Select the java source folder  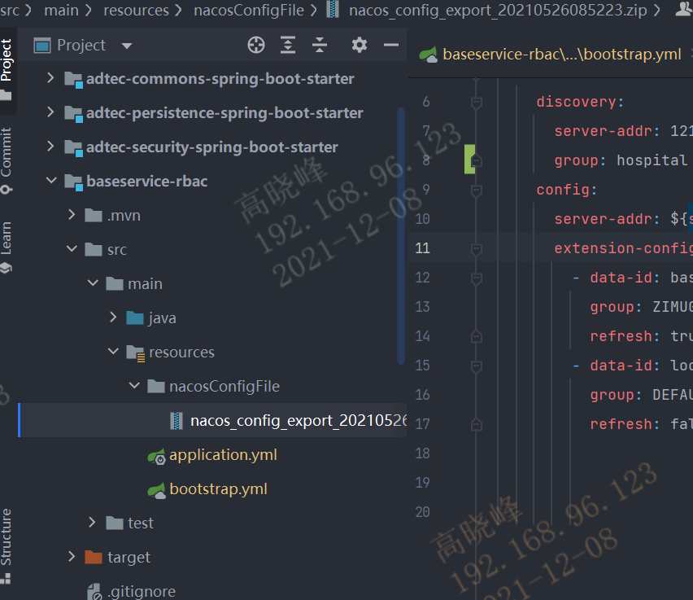click(162, 318)
